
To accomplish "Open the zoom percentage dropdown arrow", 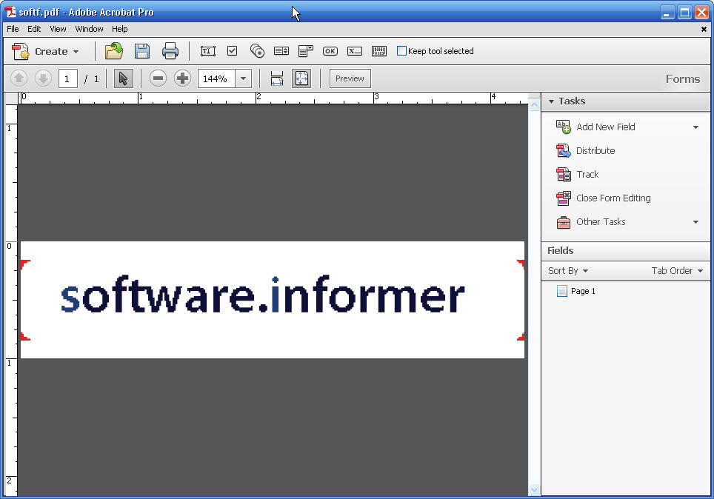I will (243, 78).
